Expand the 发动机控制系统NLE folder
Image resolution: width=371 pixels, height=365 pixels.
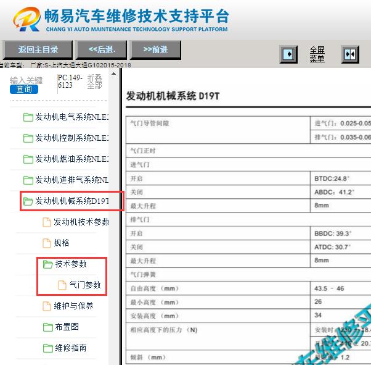(71, 138)
